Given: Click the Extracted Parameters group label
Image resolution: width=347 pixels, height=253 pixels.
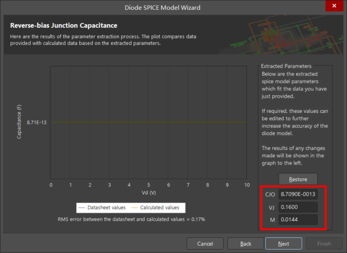Looking at the screenshot, I should pyautogui.click(x=286, y=66).
